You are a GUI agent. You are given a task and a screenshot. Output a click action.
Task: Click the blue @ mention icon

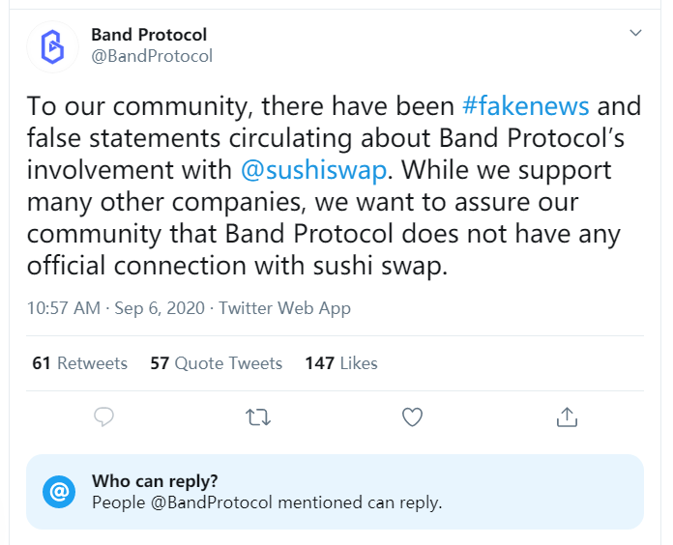(59, 492)
